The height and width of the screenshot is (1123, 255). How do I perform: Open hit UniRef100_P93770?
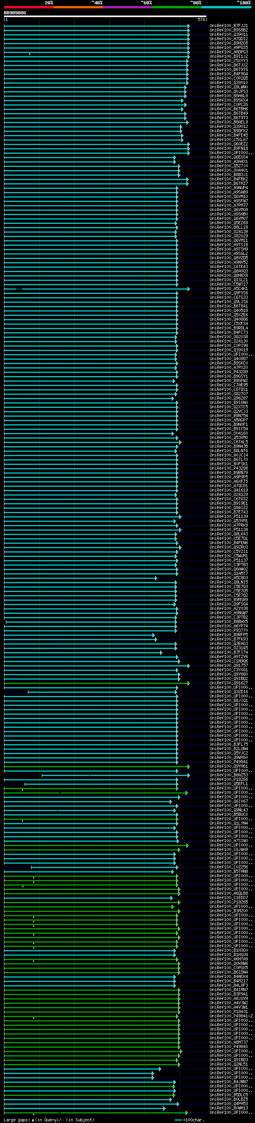pos(229,630)
